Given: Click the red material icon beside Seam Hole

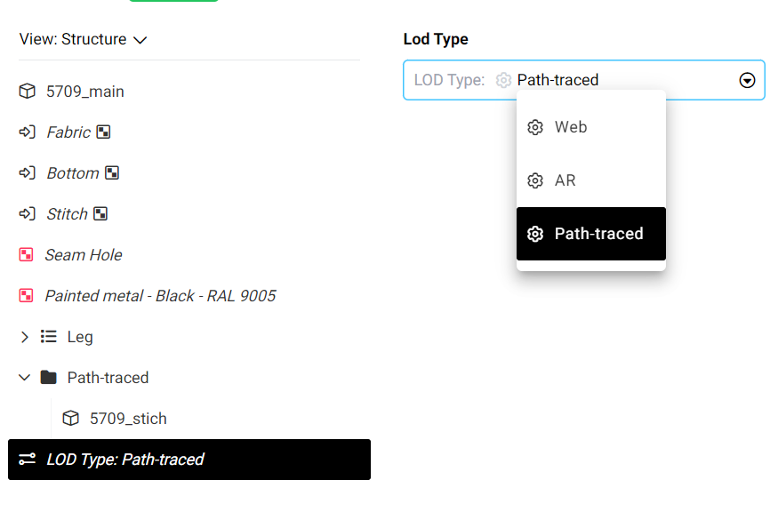Looking at the screenshot, I should pyautogui.click(x=26, y=255).
